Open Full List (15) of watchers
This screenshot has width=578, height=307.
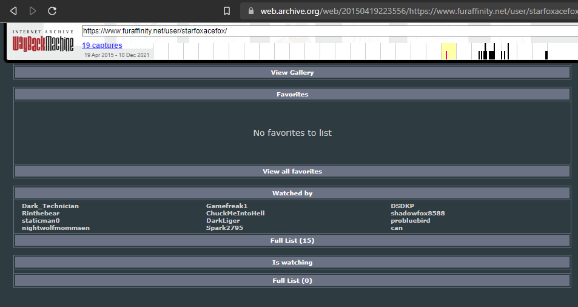tap(292, 241)
